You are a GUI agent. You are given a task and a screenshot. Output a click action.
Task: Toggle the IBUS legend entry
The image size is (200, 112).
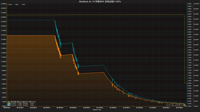point(17,5)
